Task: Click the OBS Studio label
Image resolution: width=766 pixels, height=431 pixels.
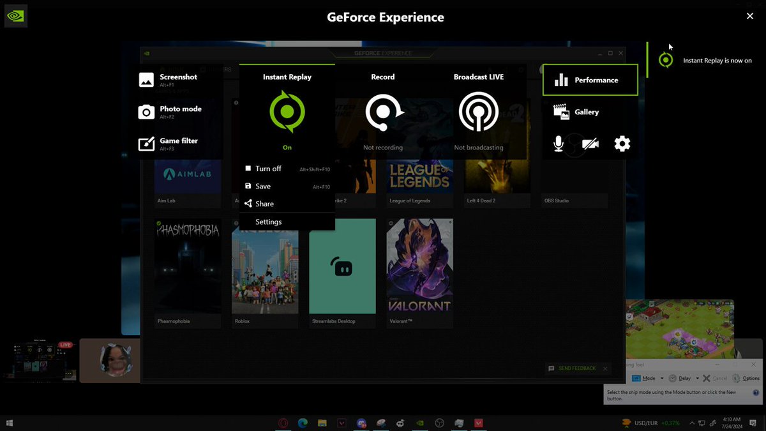Action: [x=557, y=200]
